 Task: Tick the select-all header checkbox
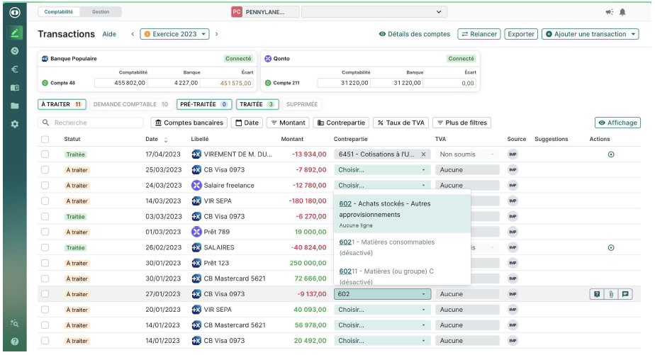(x=45, y=140)
